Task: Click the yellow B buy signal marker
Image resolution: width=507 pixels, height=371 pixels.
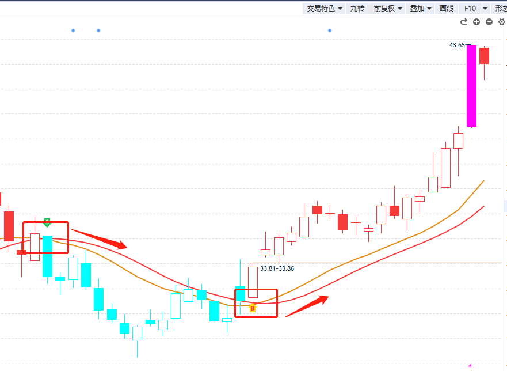Action: pyautogui.click(x=252, y=309)
